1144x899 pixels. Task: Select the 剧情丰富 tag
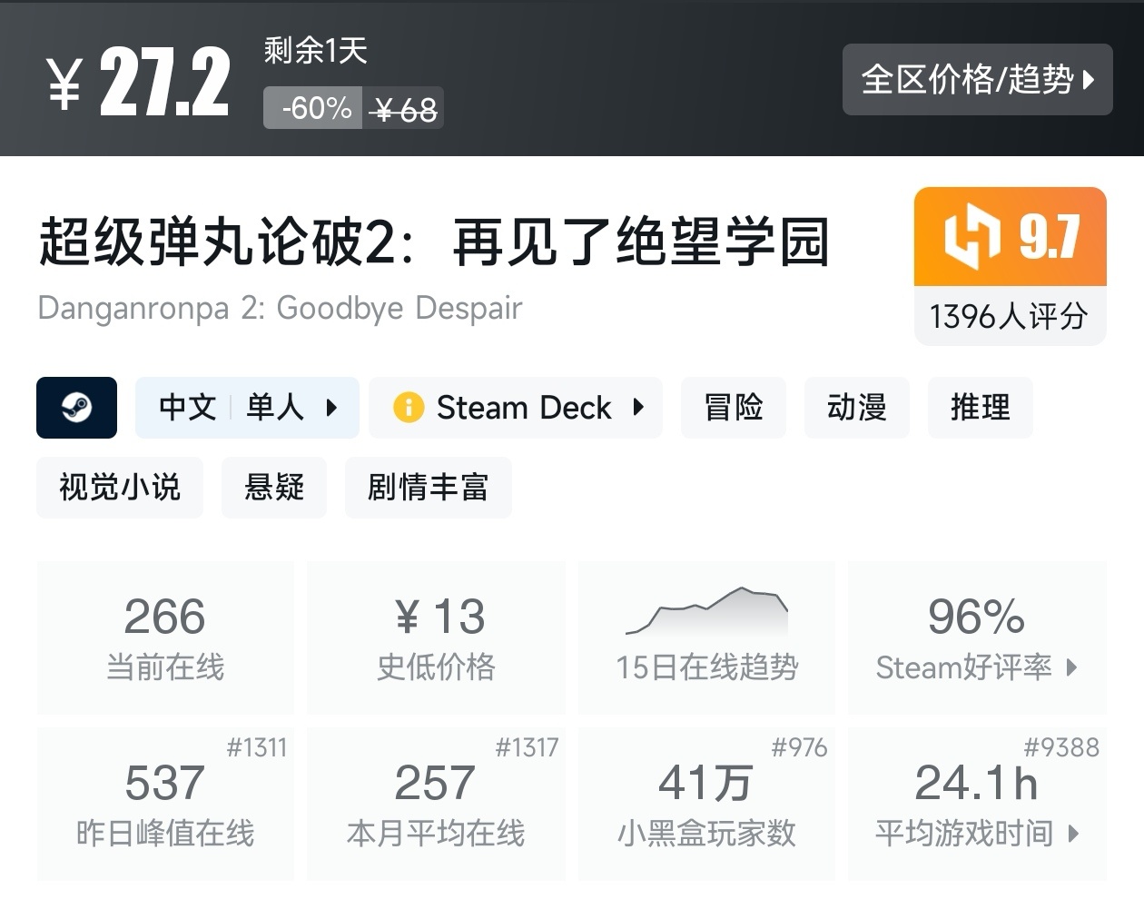tap(429, 488)
